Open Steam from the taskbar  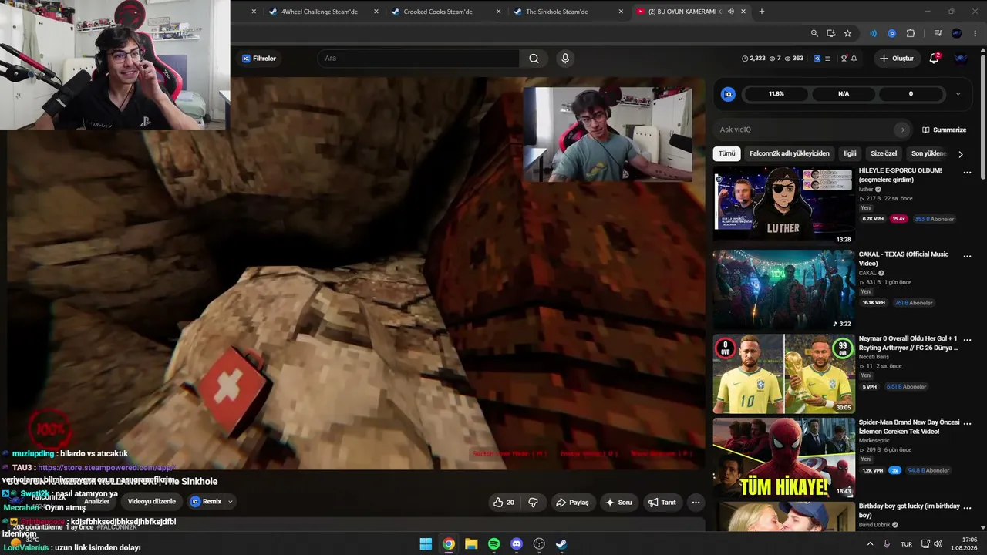click(562, 543)
